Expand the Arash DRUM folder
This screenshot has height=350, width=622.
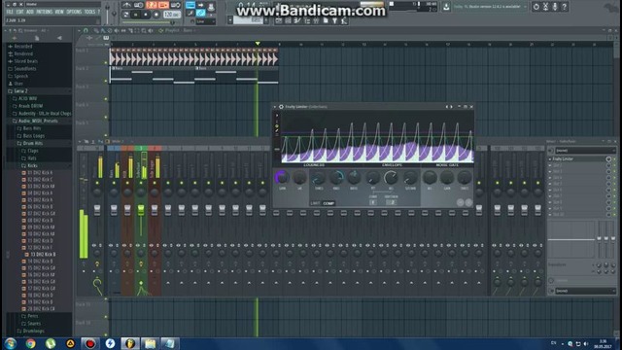(30, 106)
